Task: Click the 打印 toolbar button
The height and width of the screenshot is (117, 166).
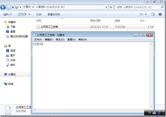Action: (x=39, y=14)
